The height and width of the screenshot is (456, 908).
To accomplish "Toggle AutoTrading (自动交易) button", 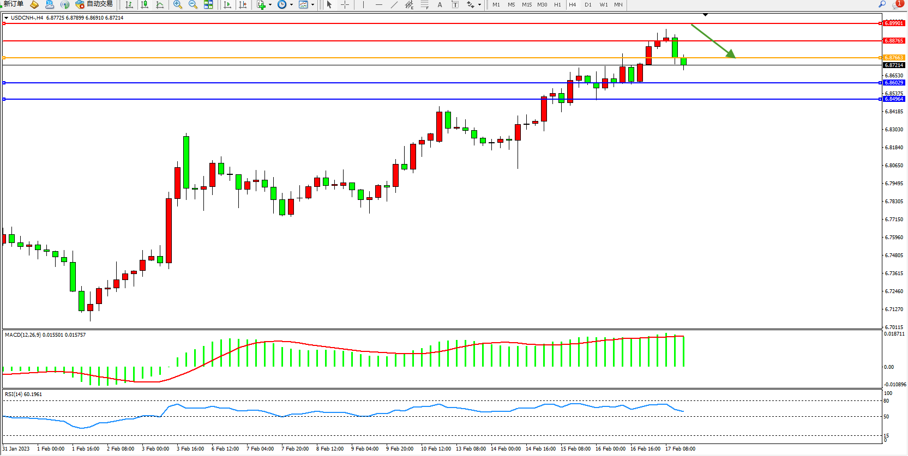I will click(x=94, y=4).
